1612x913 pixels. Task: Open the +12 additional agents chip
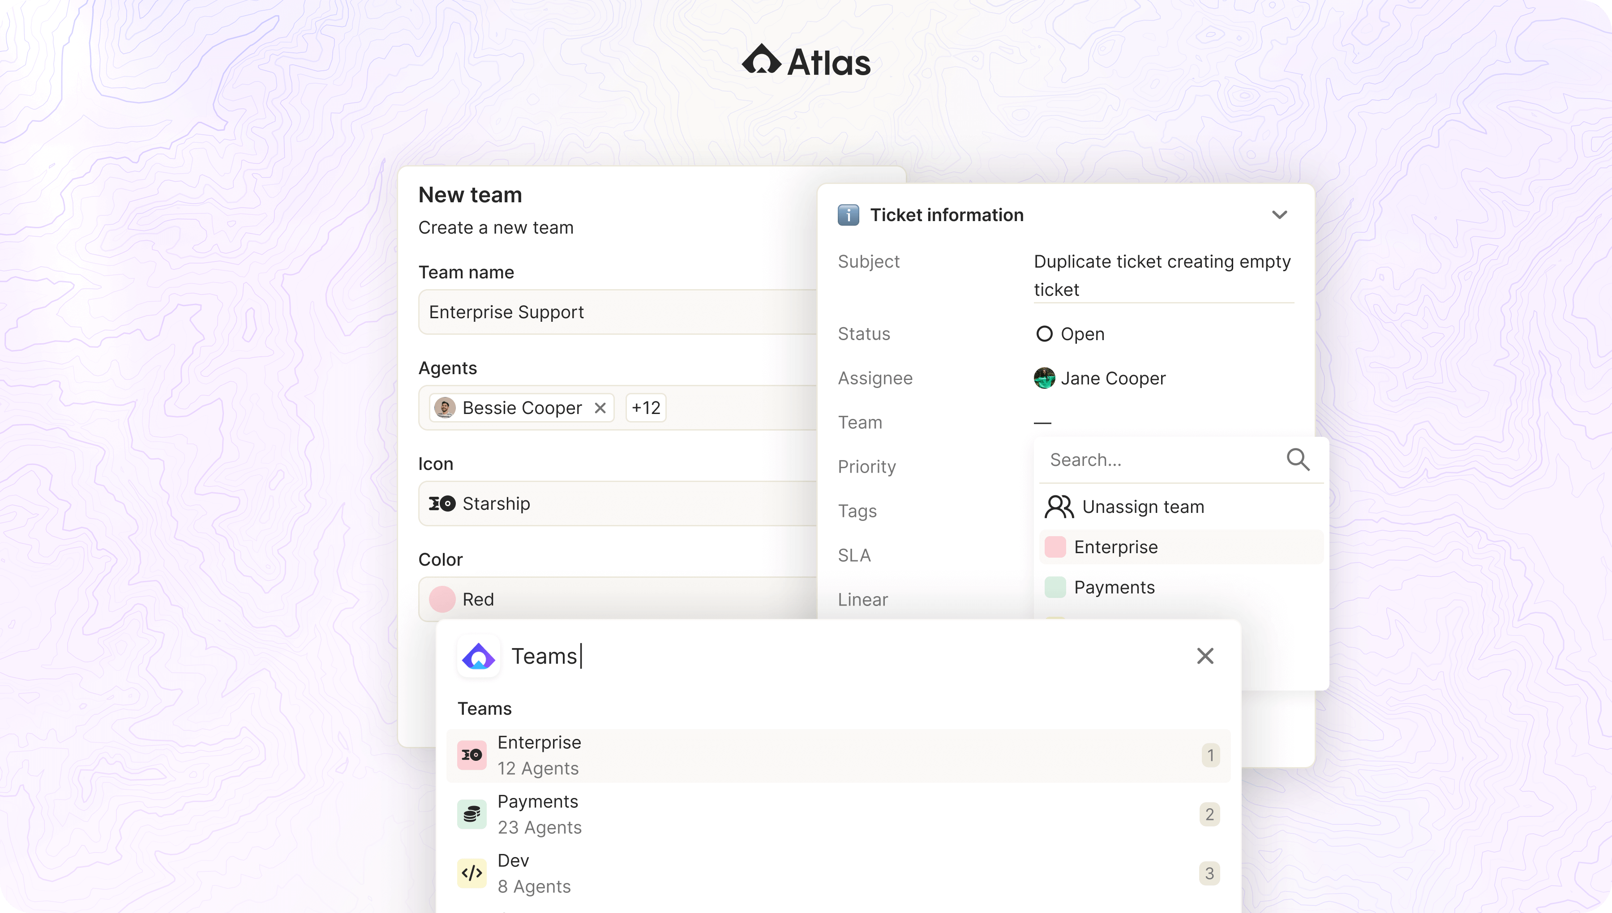(646, 408)
